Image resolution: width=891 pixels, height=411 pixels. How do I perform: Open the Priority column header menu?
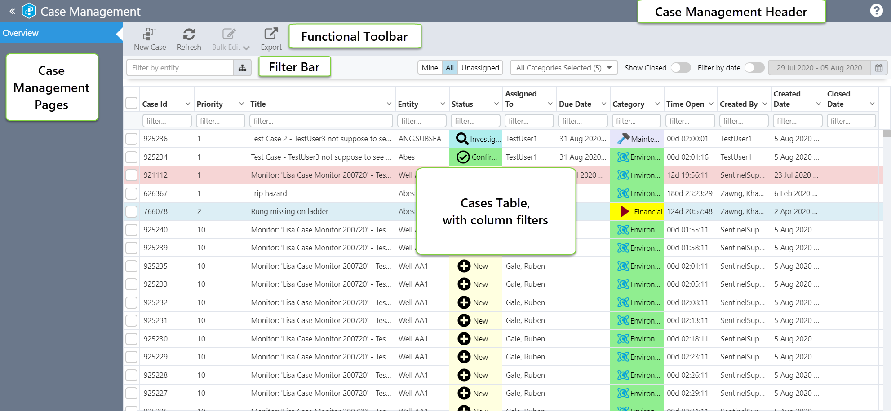coord(241,104)
